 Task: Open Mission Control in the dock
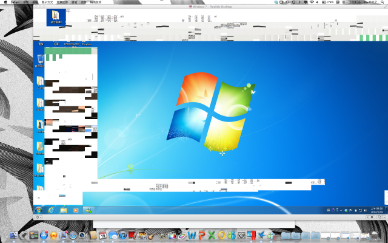[x=34, y=235]
